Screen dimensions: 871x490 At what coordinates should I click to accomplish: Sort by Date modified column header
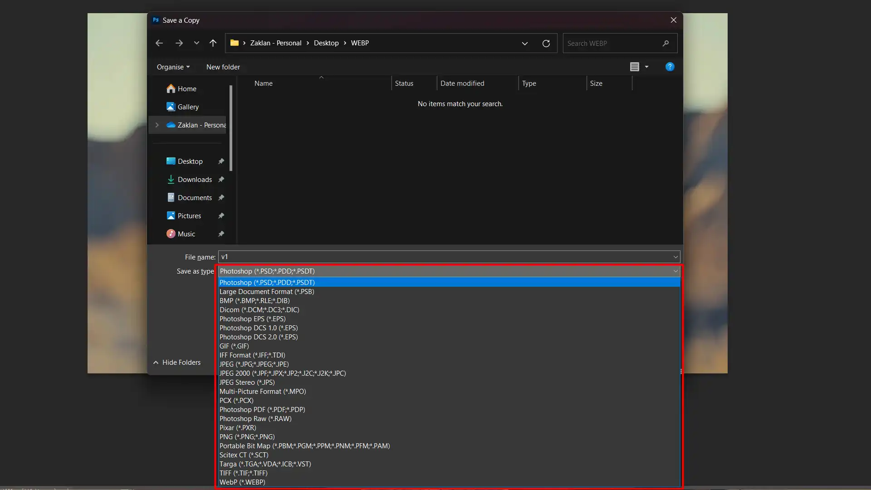(x=478, y=83)
